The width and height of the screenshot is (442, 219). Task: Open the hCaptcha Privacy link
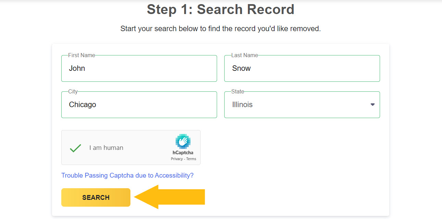click(x=177, y=159)
